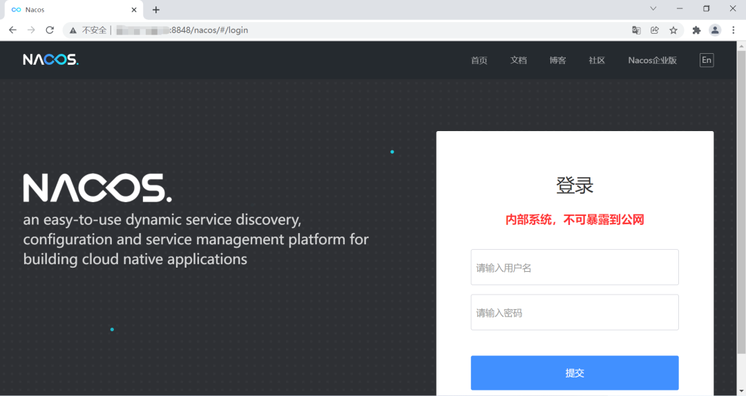Click the share page icon
746x396 pixels.
pyautogui.click(x=655, y=30)
